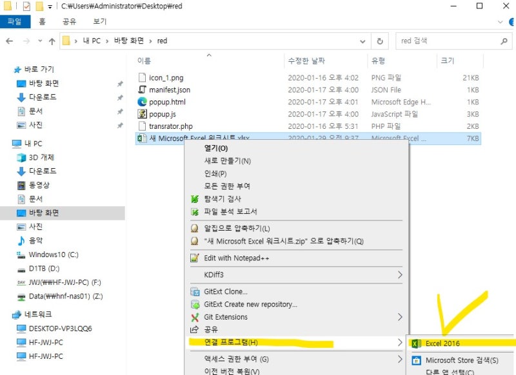Expand 액세스 권한 부여 submenu arrow
Image resolution: width=516 pixels, height=375 pixels.
[400, 360]
